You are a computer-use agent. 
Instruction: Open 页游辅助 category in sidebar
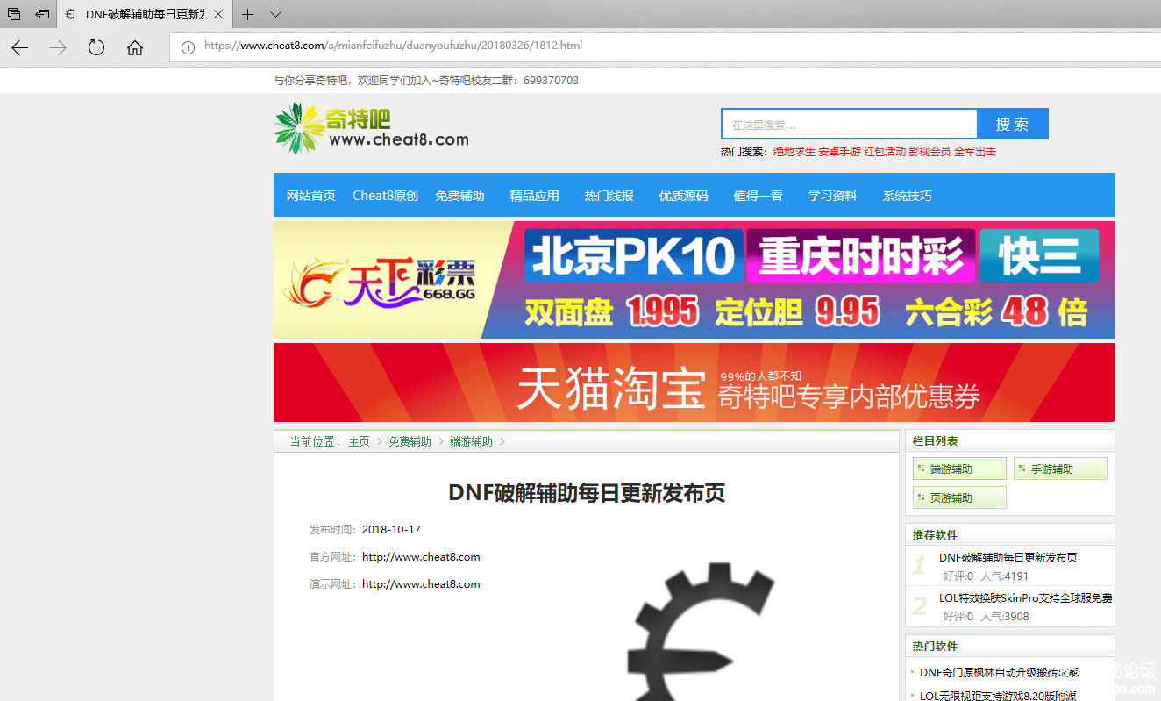pos(959,497)
